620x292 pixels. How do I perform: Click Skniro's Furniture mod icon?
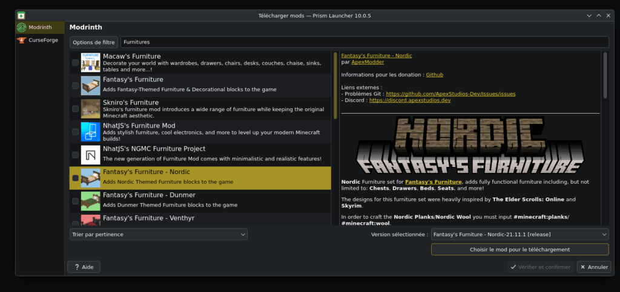(90, 109)
